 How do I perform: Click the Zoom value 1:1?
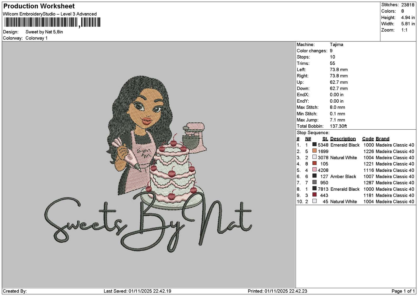[x=404, y=30]
